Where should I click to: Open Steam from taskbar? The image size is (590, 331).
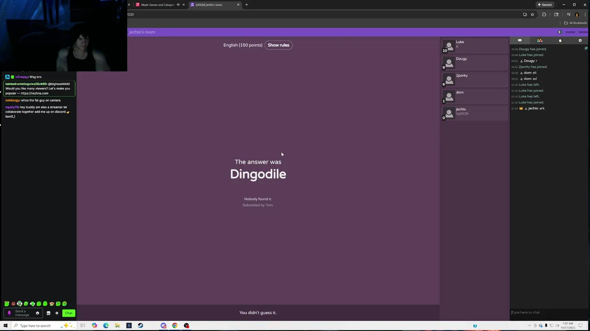(x=140, y=325)
